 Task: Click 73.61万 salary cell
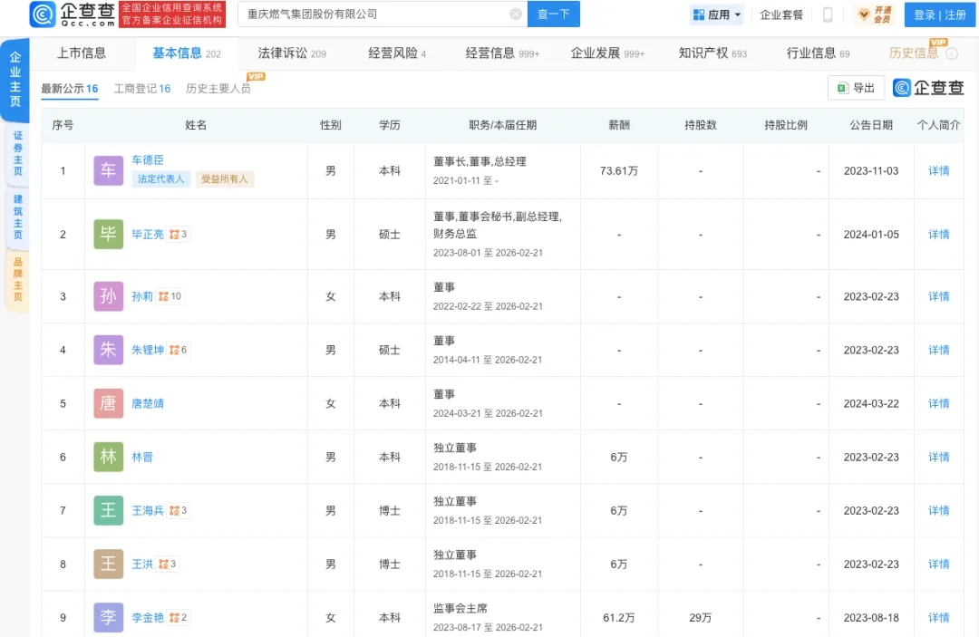619,171
